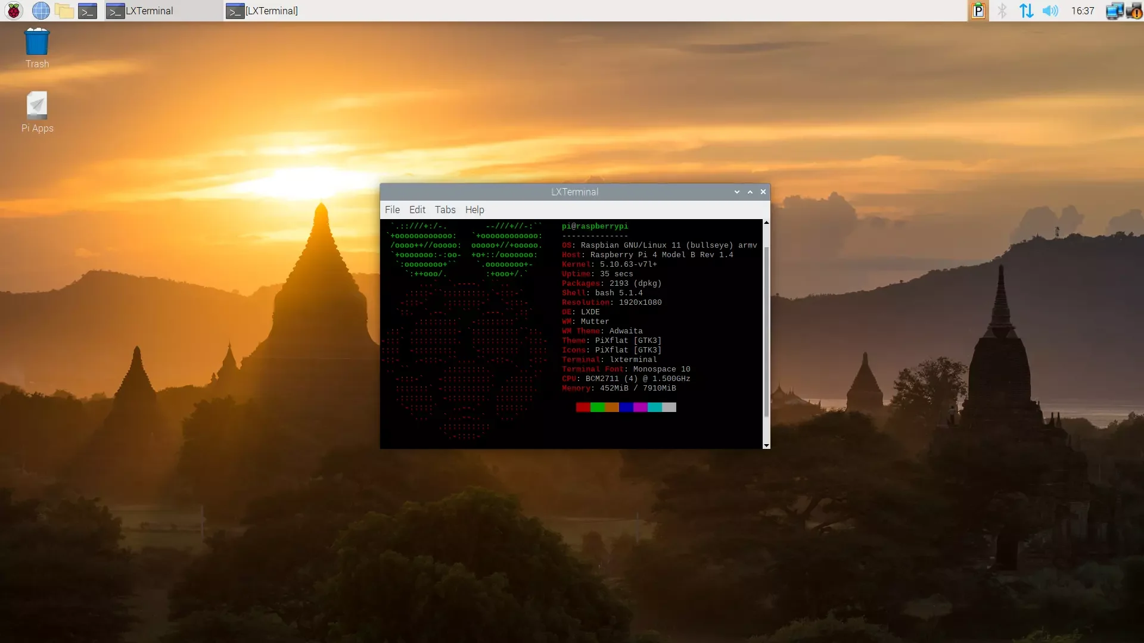
Task: Minimize the LXTerminal window
Action: coord(737,192)
